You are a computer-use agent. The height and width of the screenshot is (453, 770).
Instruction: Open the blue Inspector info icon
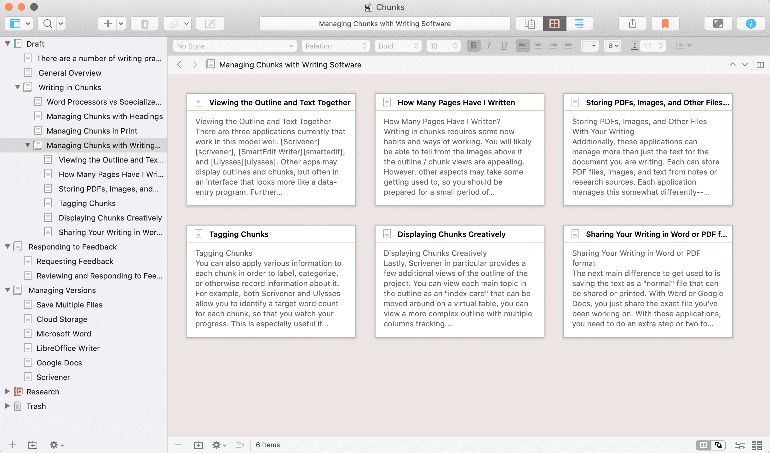(751, 24)
